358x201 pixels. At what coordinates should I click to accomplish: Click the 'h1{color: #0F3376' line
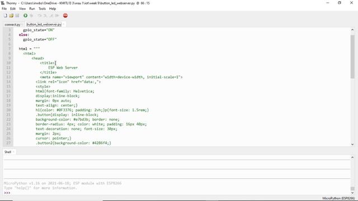click(92, 110)
